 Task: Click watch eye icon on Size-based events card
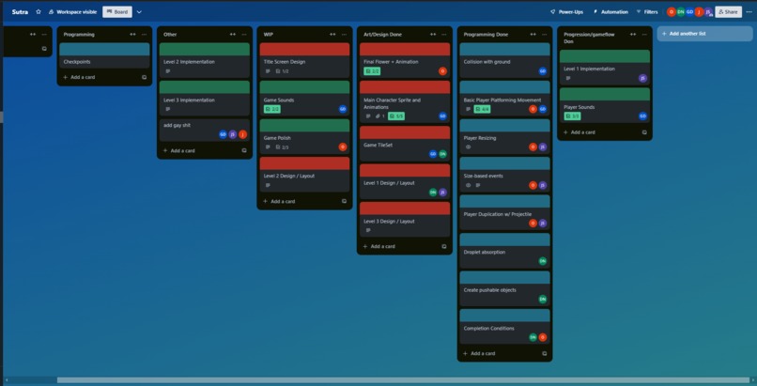(468, 185)
